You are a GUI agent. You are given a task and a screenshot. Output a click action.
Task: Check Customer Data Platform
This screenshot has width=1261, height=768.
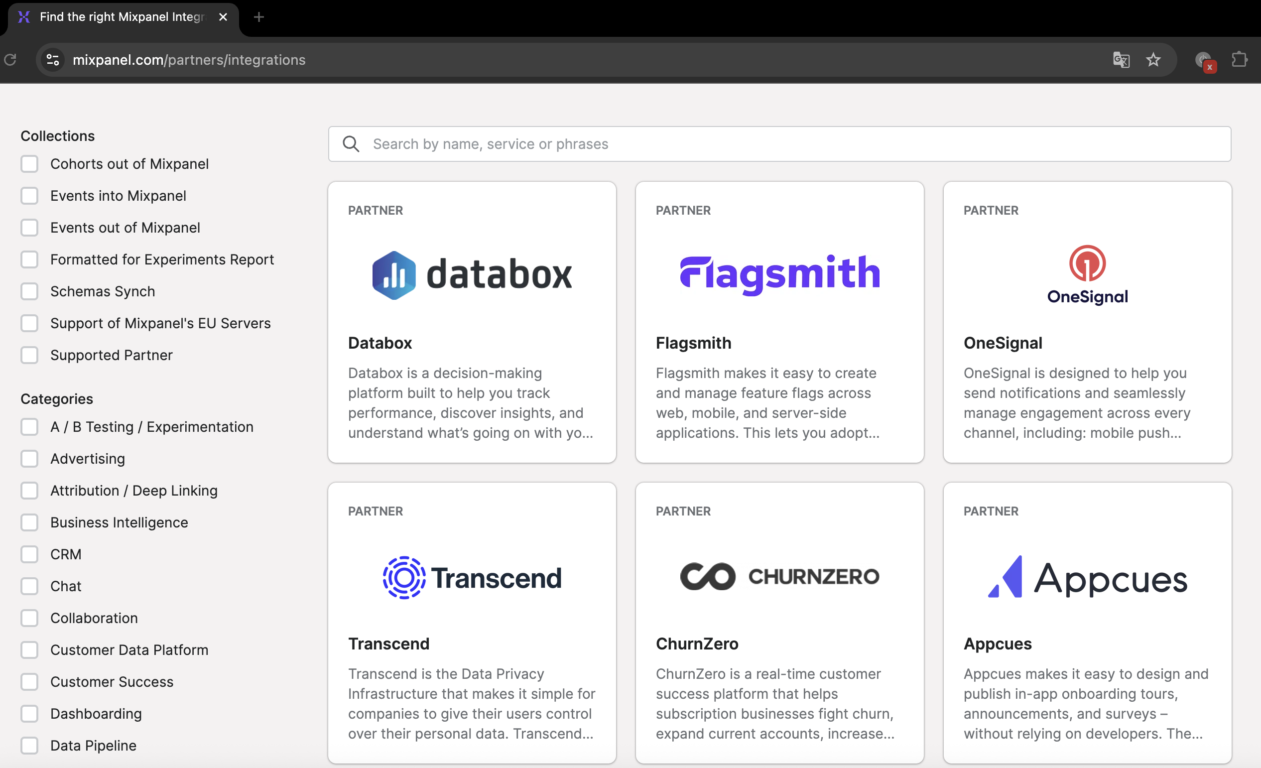coord(30,650)
